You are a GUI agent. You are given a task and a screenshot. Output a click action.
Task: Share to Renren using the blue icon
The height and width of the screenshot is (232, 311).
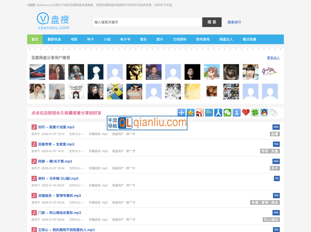(x=218, y=113)
